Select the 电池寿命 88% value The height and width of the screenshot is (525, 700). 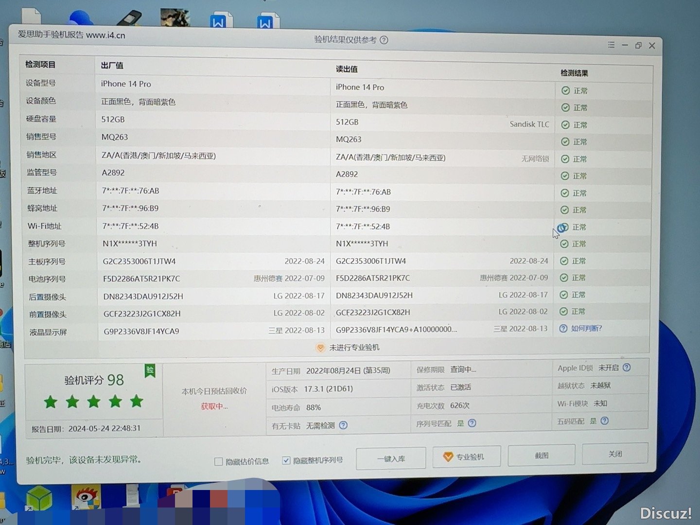click(314, 407)
